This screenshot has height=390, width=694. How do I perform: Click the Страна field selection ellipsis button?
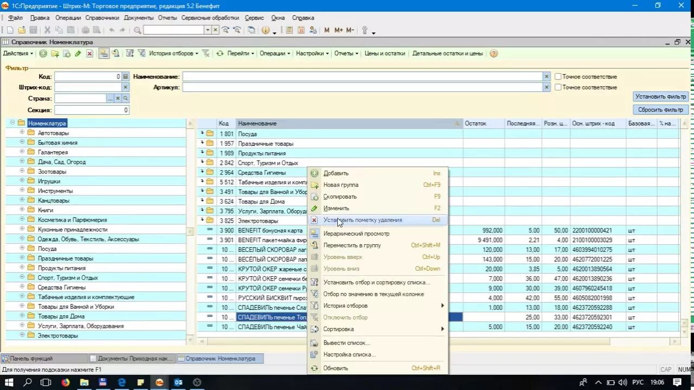click(111, 99)
